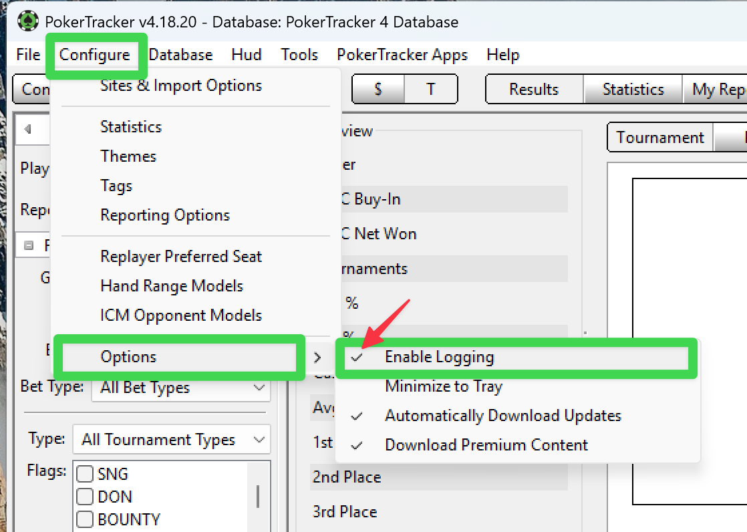Check the DON flag

85,497
